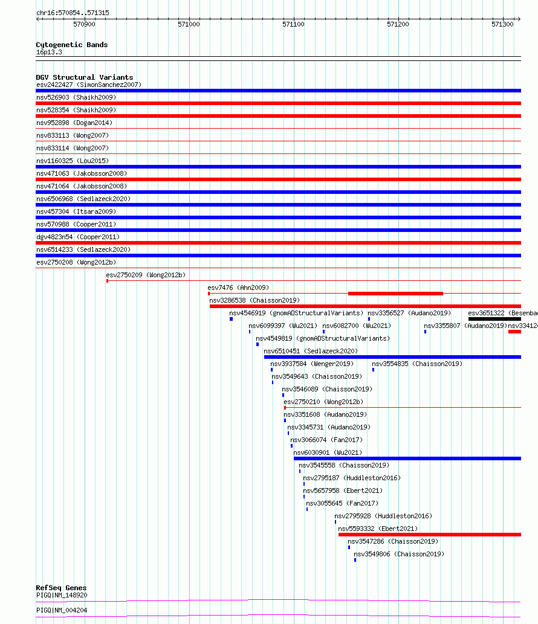Open nsv3286538 (Chaisson2019) variant
The width and height of the screenshot is (538, 624).
(255, 301)
